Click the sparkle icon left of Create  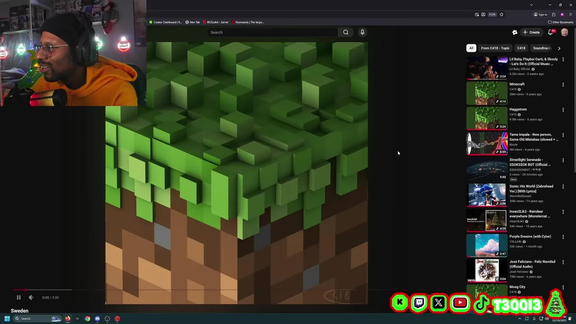515,32
